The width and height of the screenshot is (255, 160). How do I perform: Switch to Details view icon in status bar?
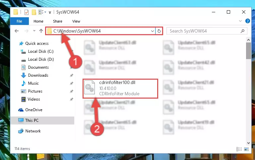(239, 149)
